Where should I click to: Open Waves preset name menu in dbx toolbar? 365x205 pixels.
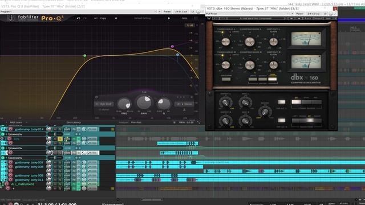(x=256, y=18)
